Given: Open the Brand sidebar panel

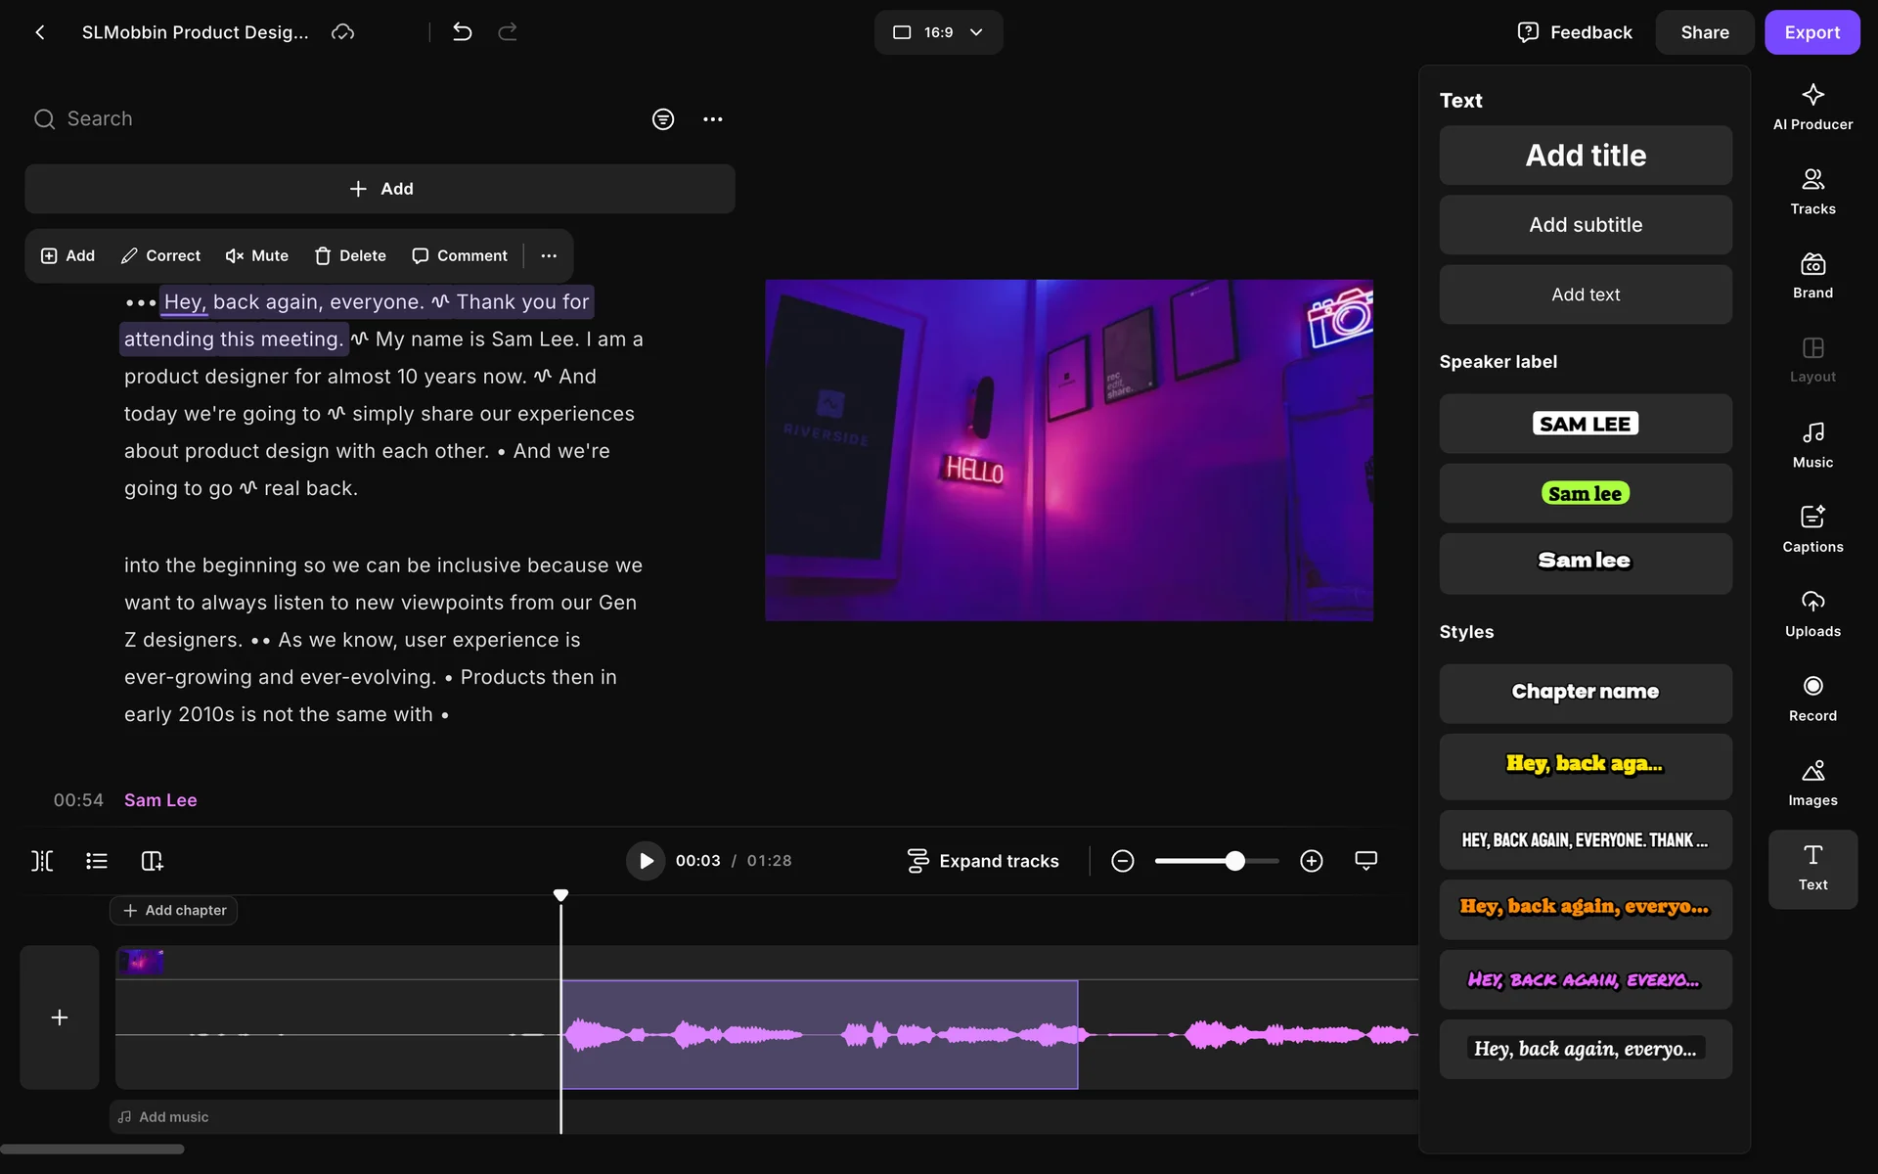Looking at the screenshot, I should 1811,275.
